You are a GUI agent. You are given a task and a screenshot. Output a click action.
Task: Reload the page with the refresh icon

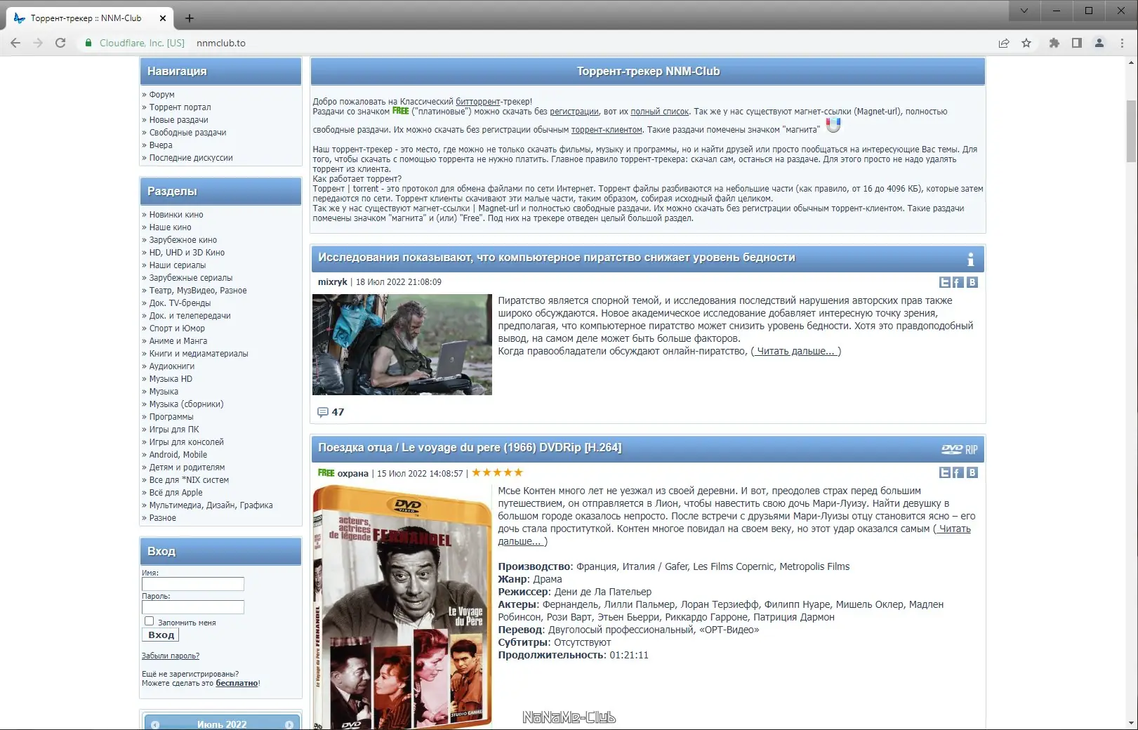[x=60, y=43]
